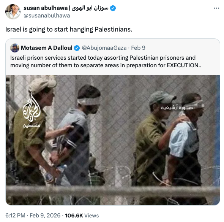The height and width of the screenshot is (222, 224).
Task: Click the Arabic archive-photo caption on the image
Action: click(177, 108)
